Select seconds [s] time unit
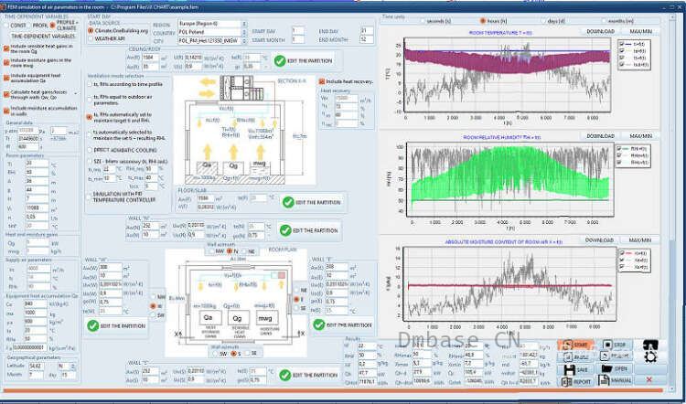686x404 pixels. tap(423, 21)
